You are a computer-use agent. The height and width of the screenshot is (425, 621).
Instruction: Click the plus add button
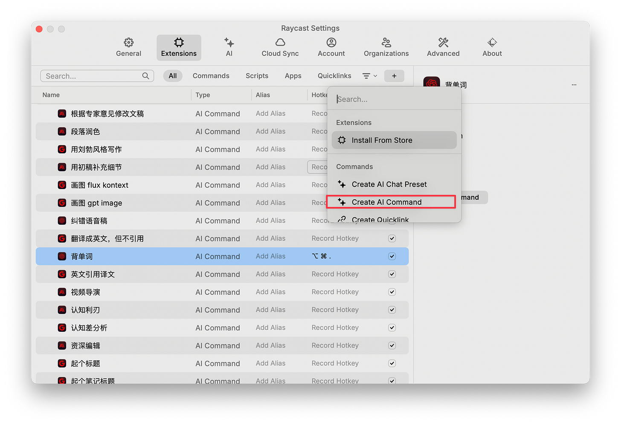click(394, 76)
